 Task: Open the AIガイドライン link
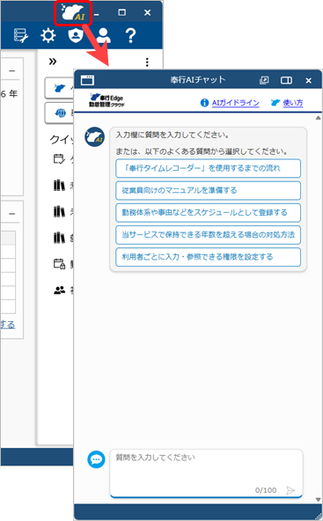(x=236, y=103)
